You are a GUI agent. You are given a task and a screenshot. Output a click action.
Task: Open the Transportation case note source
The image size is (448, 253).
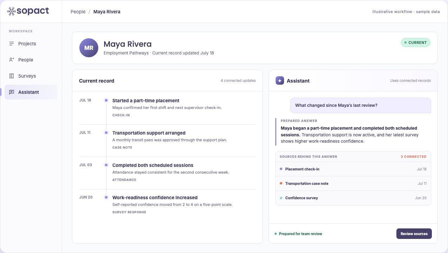coord(353,183)
